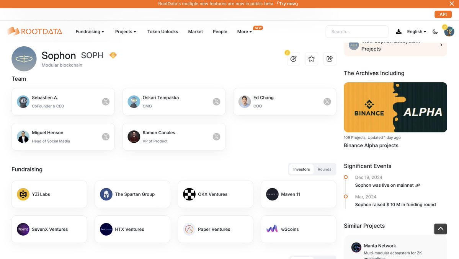Go to RootData home via logo
The height and width of the screenshot is (259, 459).
34,31
